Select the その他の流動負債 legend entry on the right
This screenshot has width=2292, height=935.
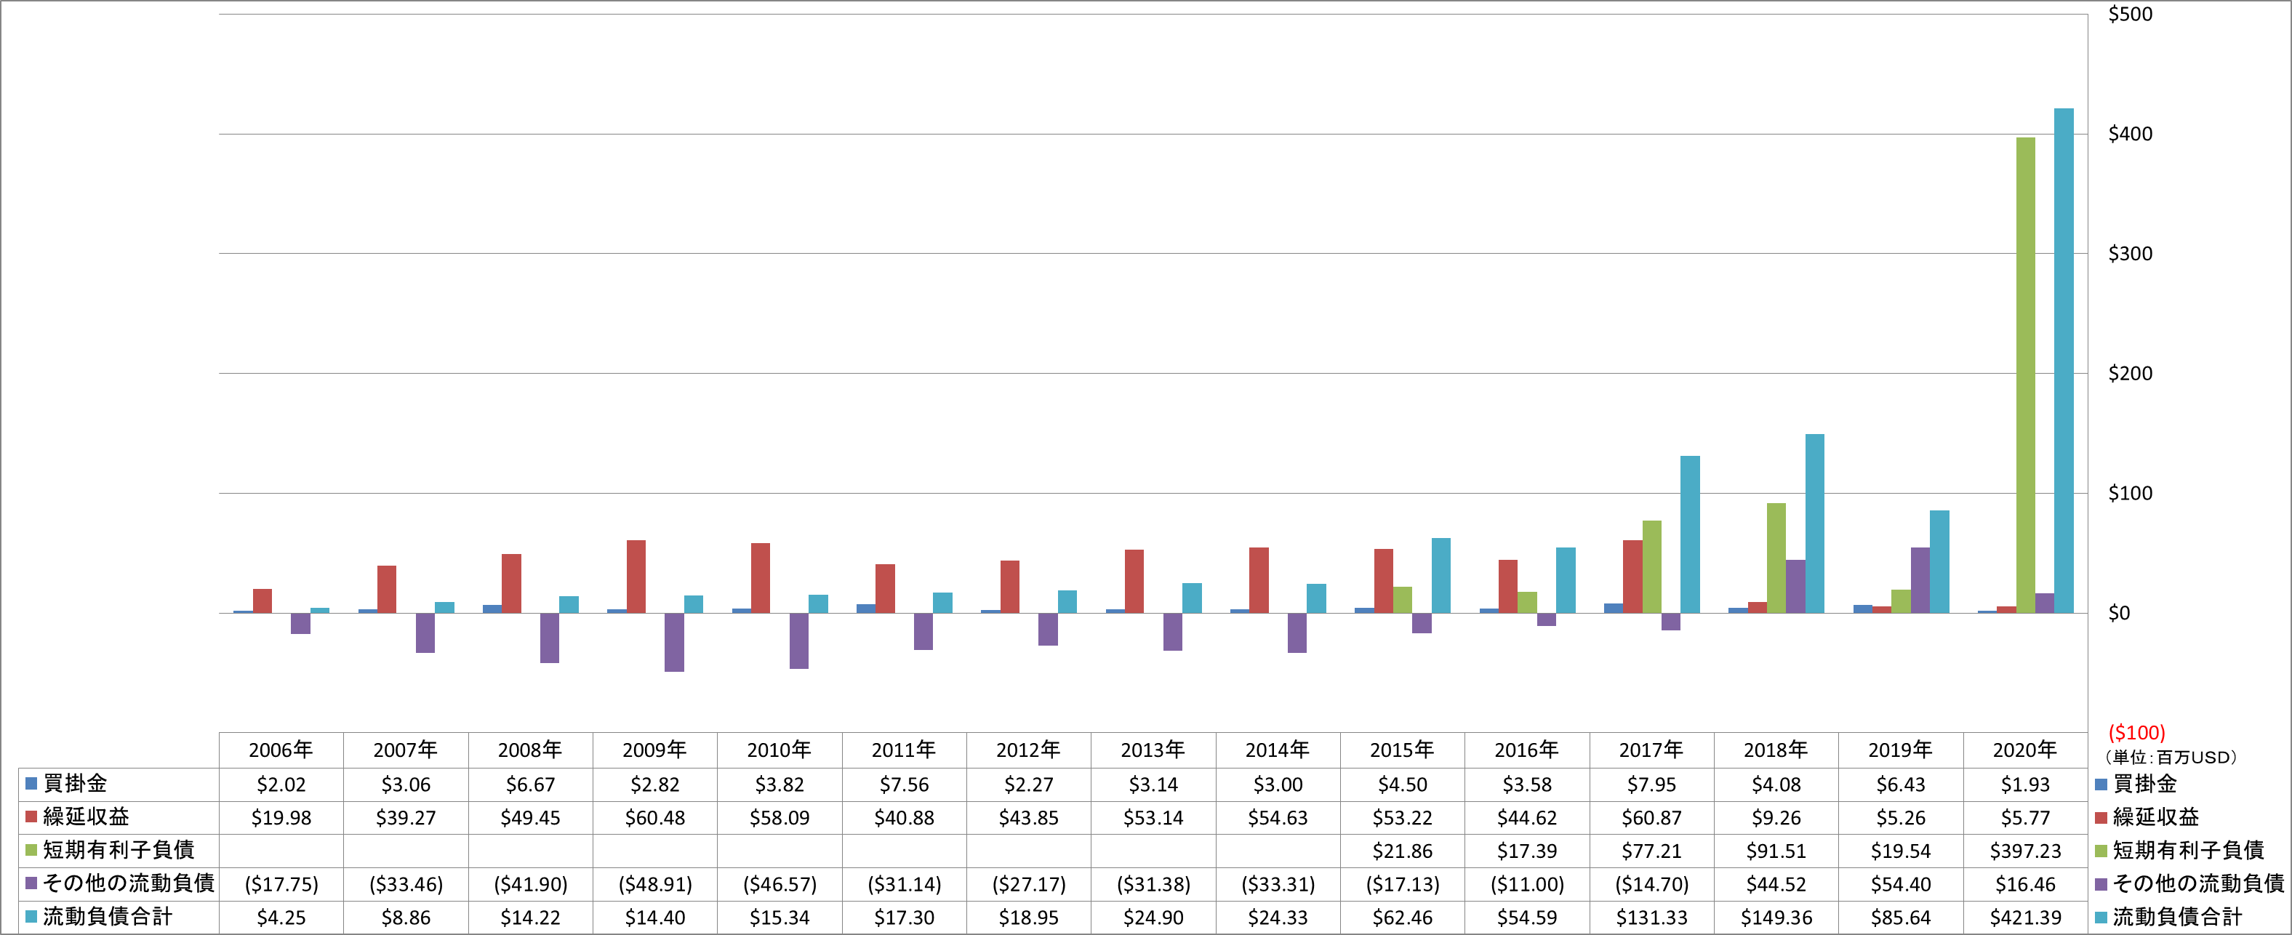(2189, 883)
